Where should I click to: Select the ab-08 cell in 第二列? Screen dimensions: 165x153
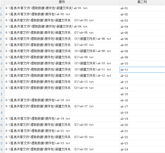(x=142, y=51)
